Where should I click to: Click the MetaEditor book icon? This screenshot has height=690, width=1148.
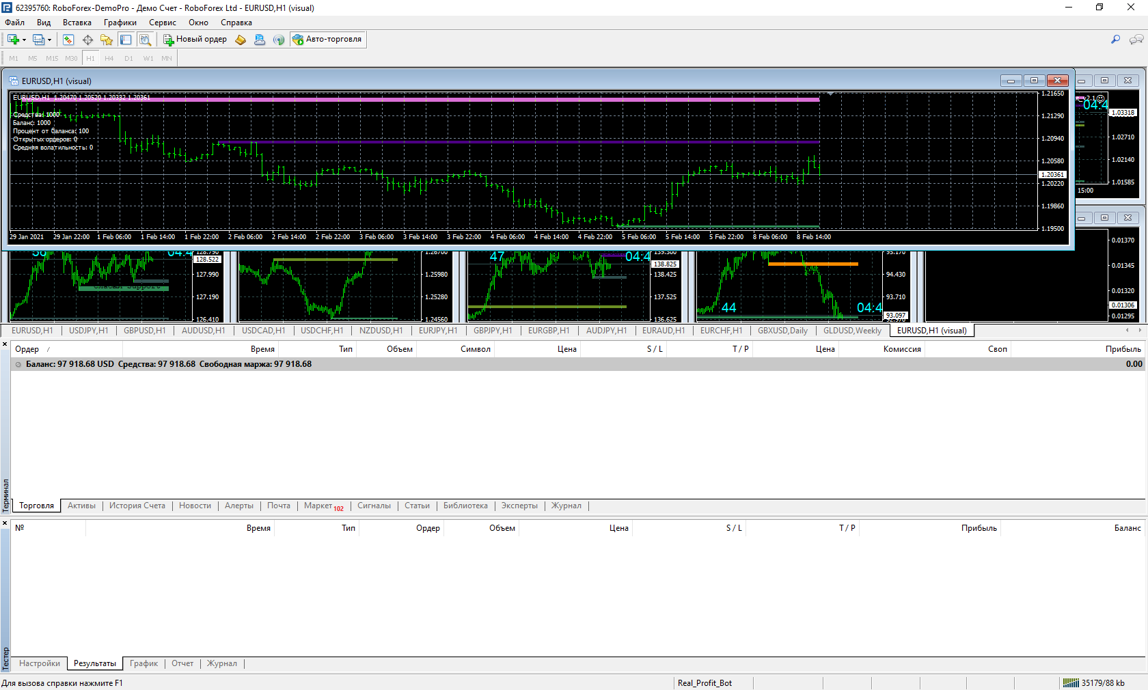coord(241,40)
